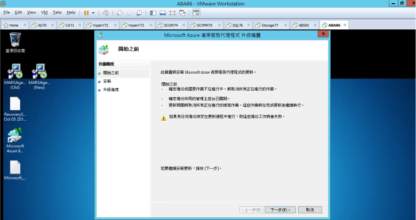
Task: Click the pause virtual machine toolbar icon
Action: [x=86, y=12]
